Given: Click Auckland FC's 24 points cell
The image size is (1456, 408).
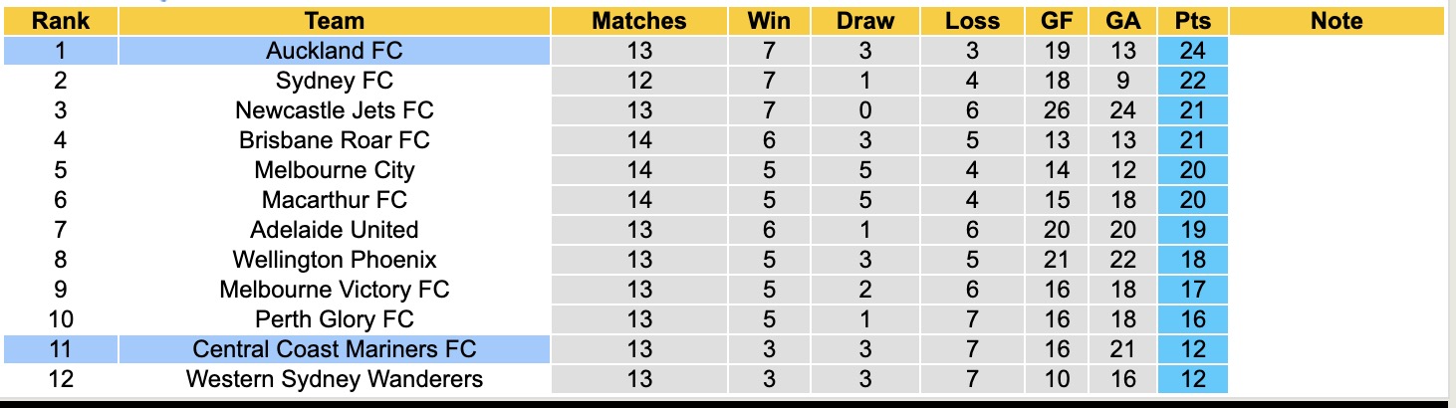Looking at the screenshot, I should tap(1192, 51).
